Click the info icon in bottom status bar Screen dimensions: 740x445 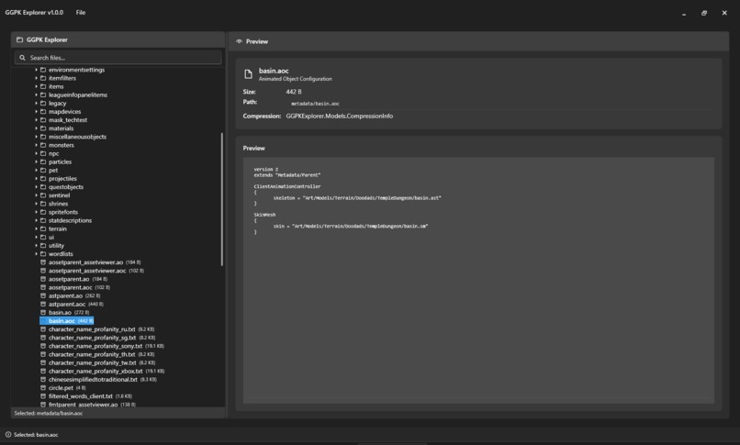(8, 435)
